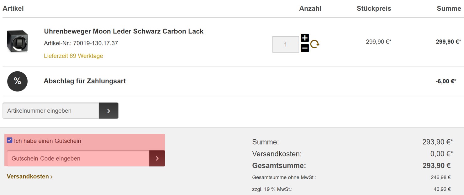Click the article number 70019-130.17.37 text

point(96,43)
